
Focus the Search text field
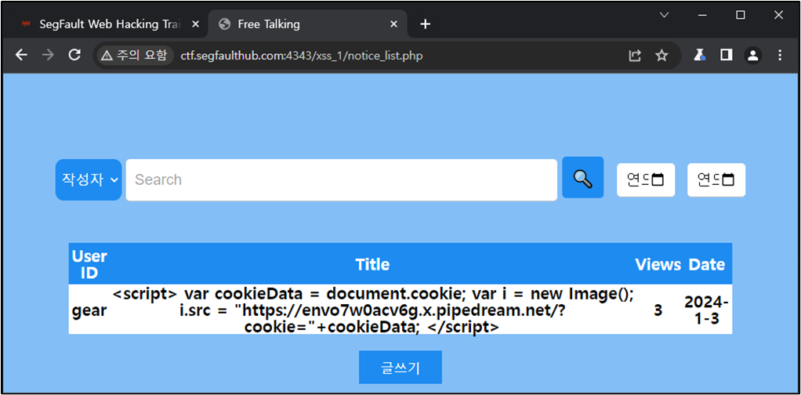(341, 180)
